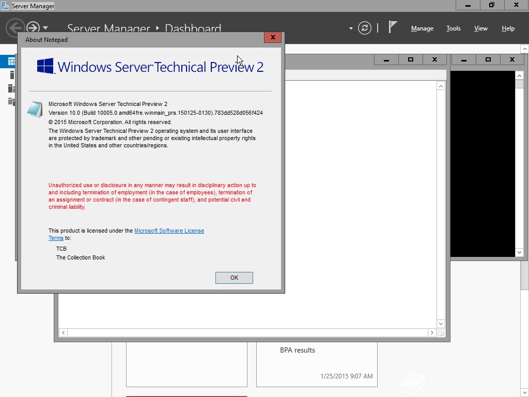This screenshot has height=397, width=529.
Task: Click 'The Collection Book' licensee text
Action: pos(81,257)
